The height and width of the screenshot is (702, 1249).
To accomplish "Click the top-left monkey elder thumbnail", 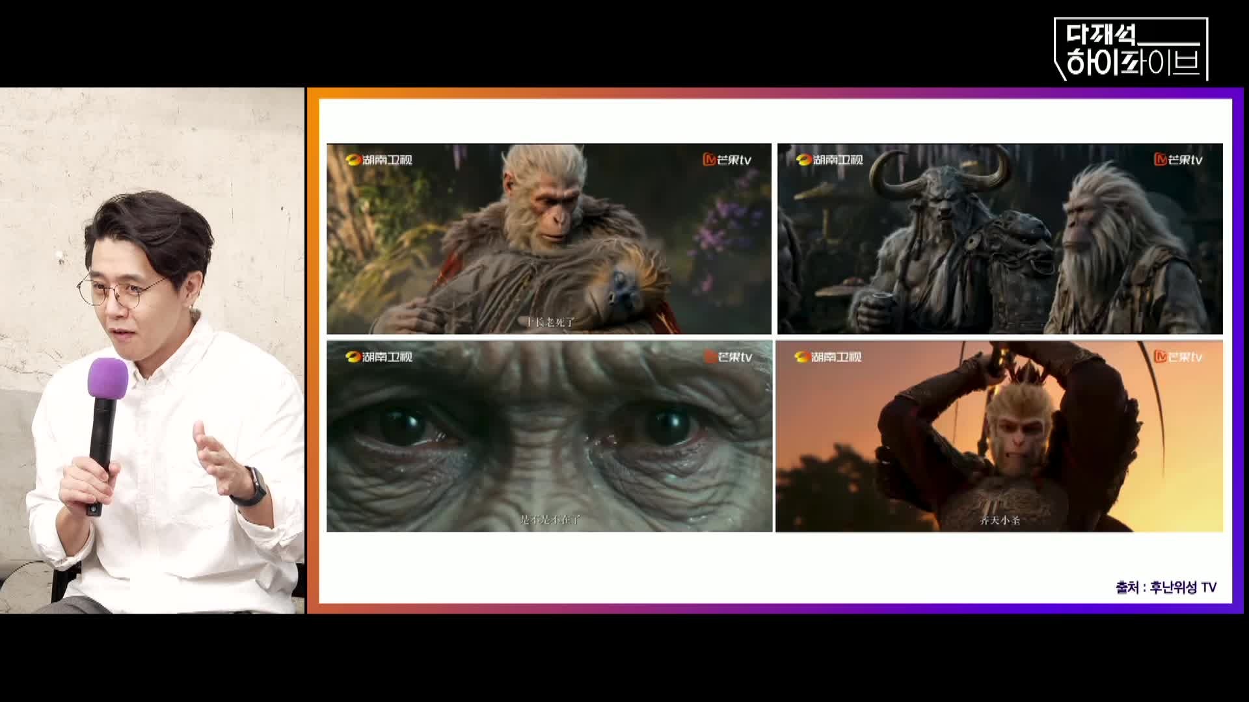I will click(549, 239).
